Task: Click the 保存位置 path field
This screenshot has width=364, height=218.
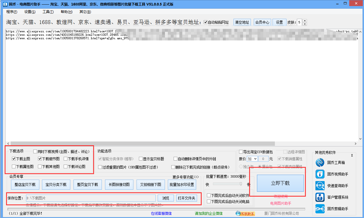Action: point(91,198)
